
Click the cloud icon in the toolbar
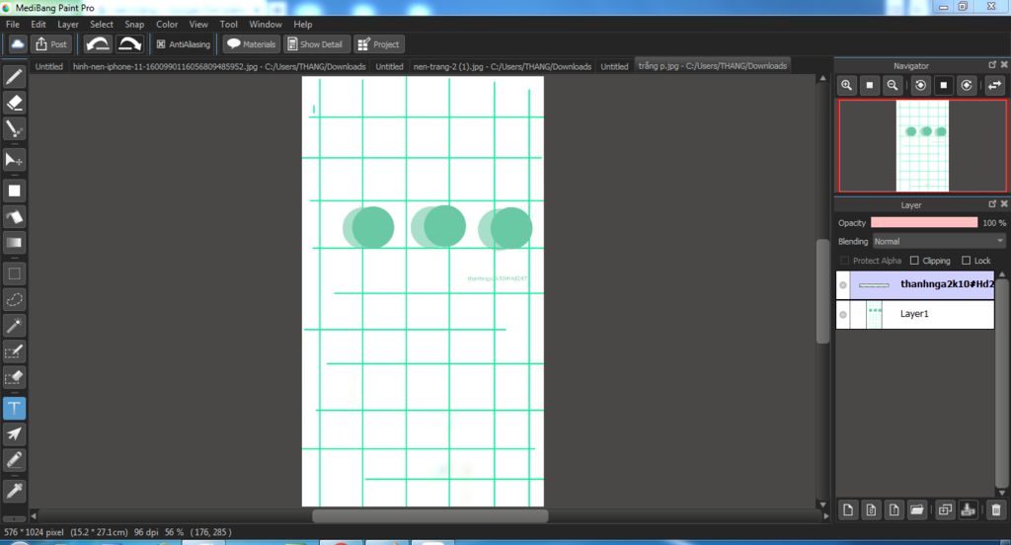[18, 43]
